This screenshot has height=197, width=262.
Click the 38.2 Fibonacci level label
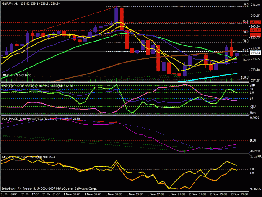[x=245, y=32]
